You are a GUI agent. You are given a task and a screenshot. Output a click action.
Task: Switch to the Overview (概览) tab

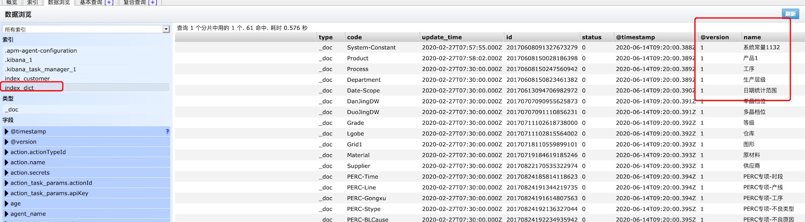tap(12, 2)
